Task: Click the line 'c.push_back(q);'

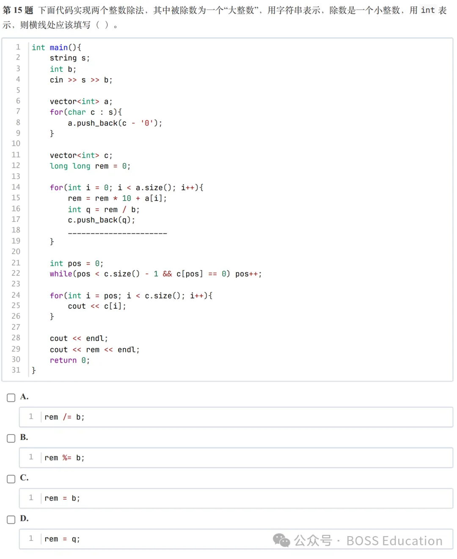Action: (x=102, y=220)
